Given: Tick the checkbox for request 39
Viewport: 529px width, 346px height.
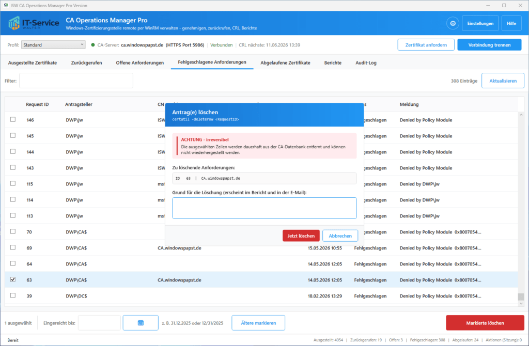Looking at the screenshot, I should coord(13,295).
